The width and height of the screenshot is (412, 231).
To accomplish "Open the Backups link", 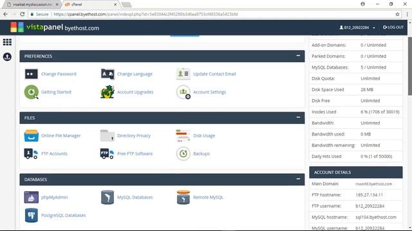I will [201, 154].
